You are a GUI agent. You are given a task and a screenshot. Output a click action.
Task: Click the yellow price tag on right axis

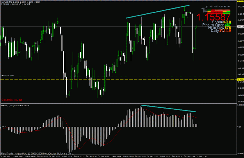[240, 79]
